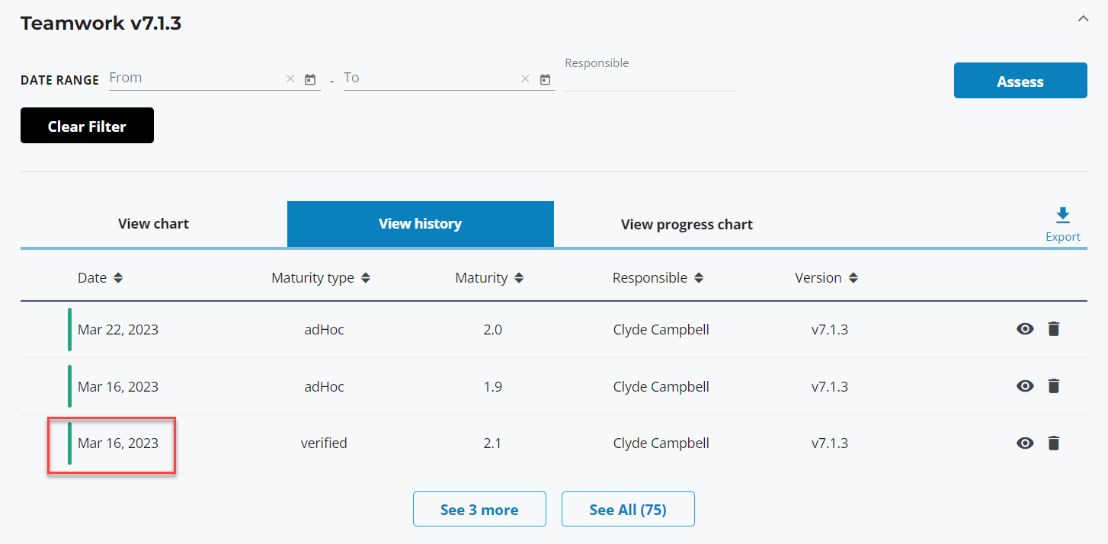Click the Export download icon
The image size is (1108, 544).
pyautogui.click(x=1062, y=216)
